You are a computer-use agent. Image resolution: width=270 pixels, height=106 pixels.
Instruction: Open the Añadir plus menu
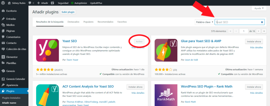(38, 3)
